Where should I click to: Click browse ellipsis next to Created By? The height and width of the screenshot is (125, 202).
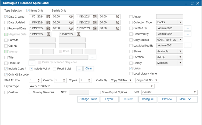188,28
